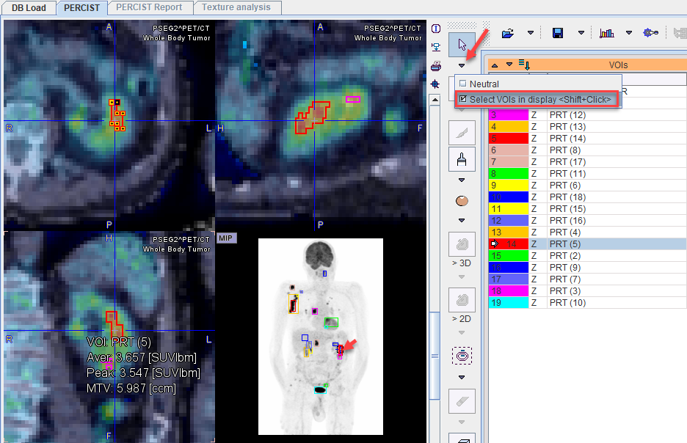This screenshot has height=443, width=687.
Task: Expand dropdown arrow below 2D tool
Action: point(462,333)
